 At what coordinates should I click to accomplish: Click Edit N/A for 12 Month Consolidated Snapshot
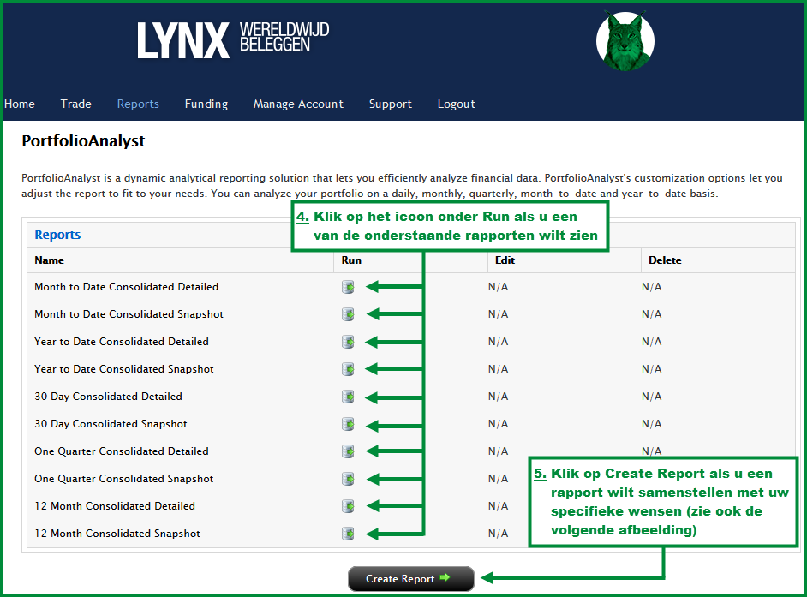(499, 534)
